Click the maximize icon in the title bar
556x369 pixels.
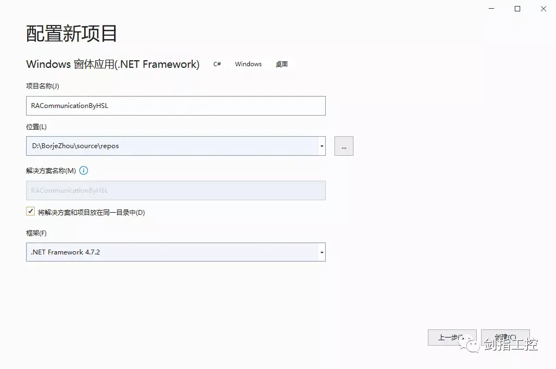(x=517, y=9)
